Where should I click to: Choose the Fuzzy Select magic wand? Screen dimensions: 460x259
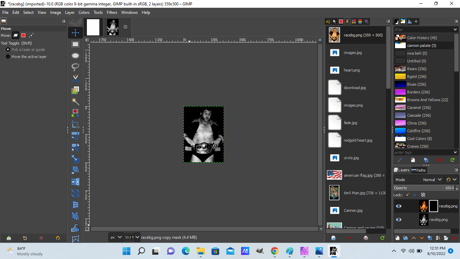[x=75, y=102]
